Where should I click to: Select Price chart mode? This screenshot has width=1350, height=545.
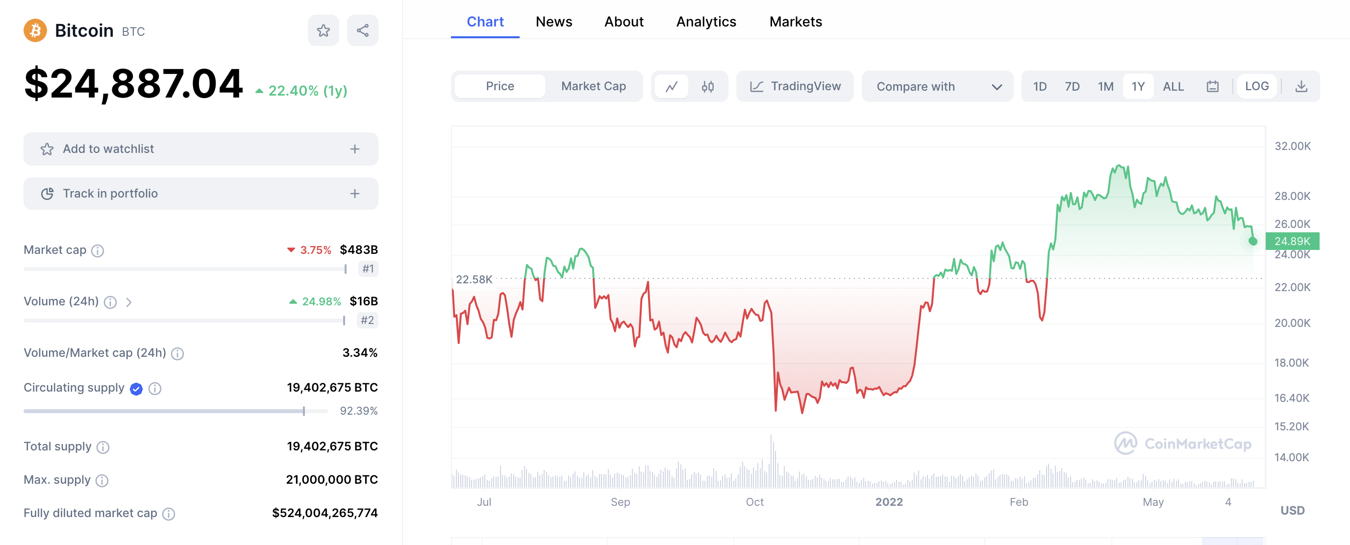click(500, 86)
